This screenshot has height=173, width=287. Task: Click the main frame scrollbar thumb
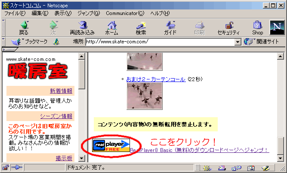point(281,146)
